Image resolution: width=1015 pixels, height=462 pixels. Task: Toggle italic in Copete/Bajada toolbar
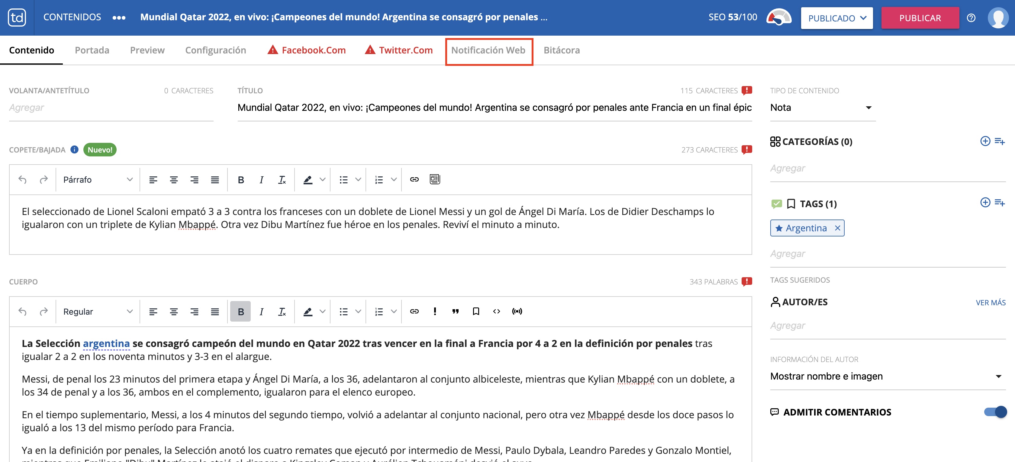(261, 180)
